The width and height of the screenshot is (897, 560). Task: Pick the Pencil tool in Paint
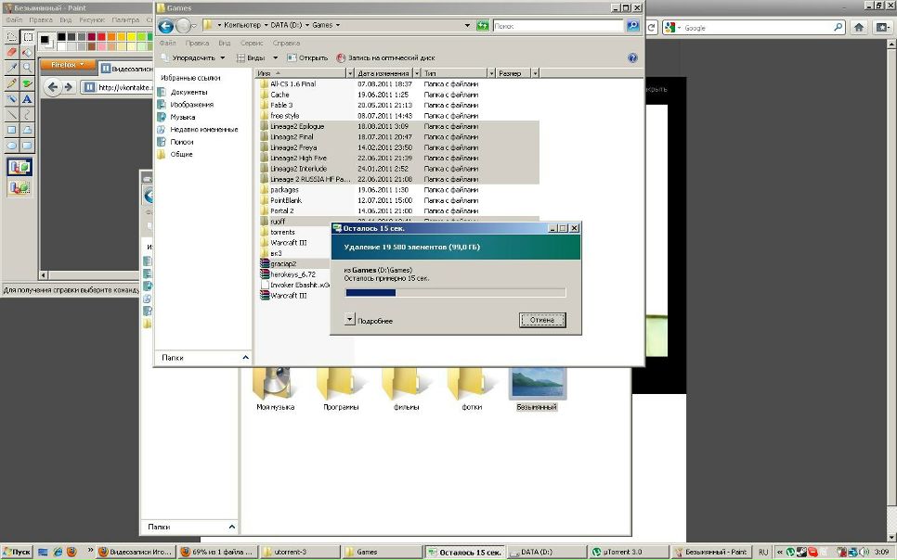click(x=12, y=83)
